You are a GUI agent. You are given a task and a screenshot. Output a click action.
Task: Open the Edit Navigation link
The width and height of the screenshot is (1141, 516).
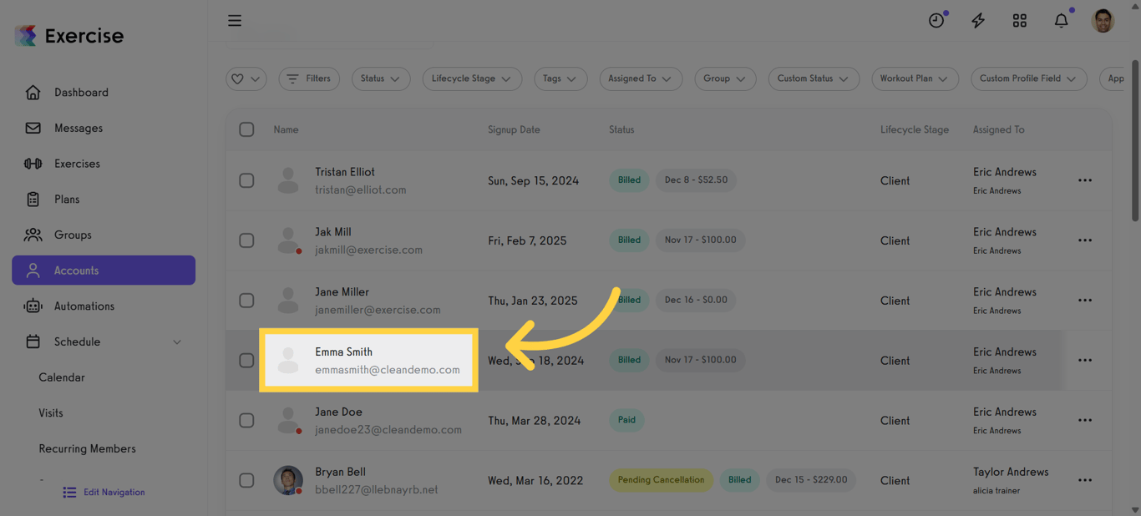(x=103, y=492)
